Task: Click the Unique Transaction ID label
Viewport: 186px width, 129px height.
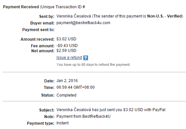Action: click(x=63, y=7)
